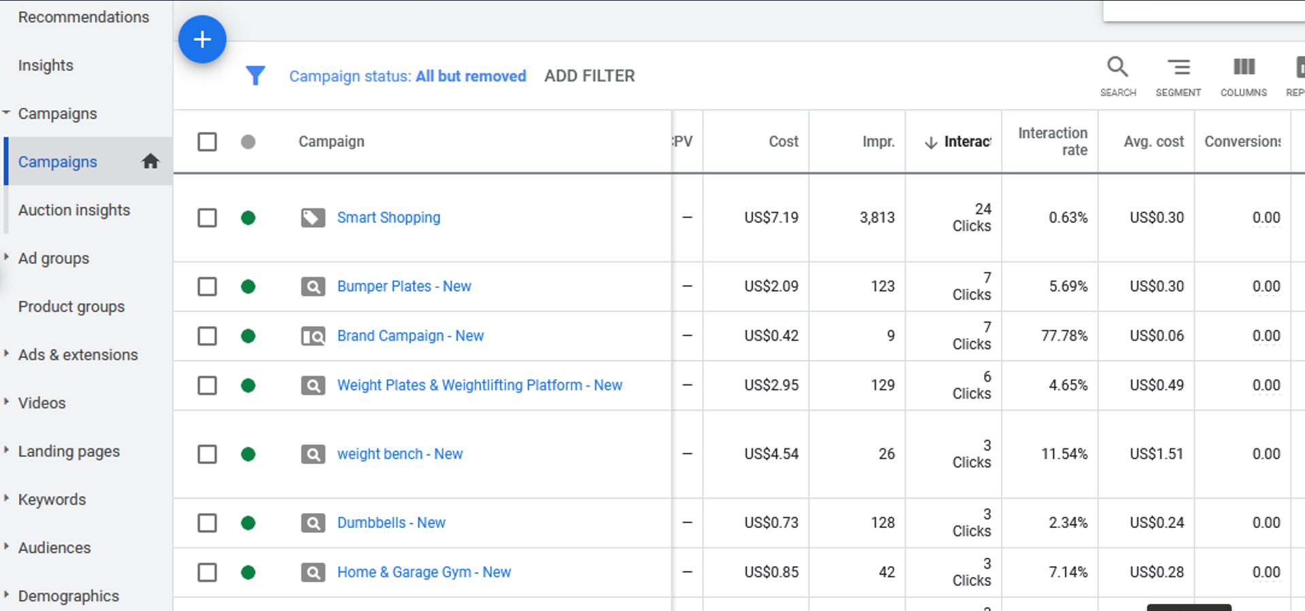Open Auction insights in sidebar
The width and height of the screenshot is (1305, 611).
[x=74, y=210]
